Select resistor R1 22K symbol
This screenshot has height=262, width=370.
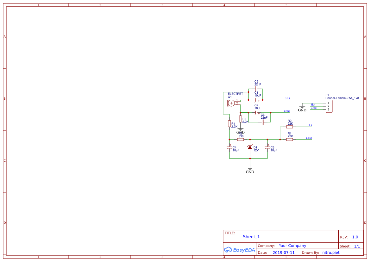pos(290,140)
